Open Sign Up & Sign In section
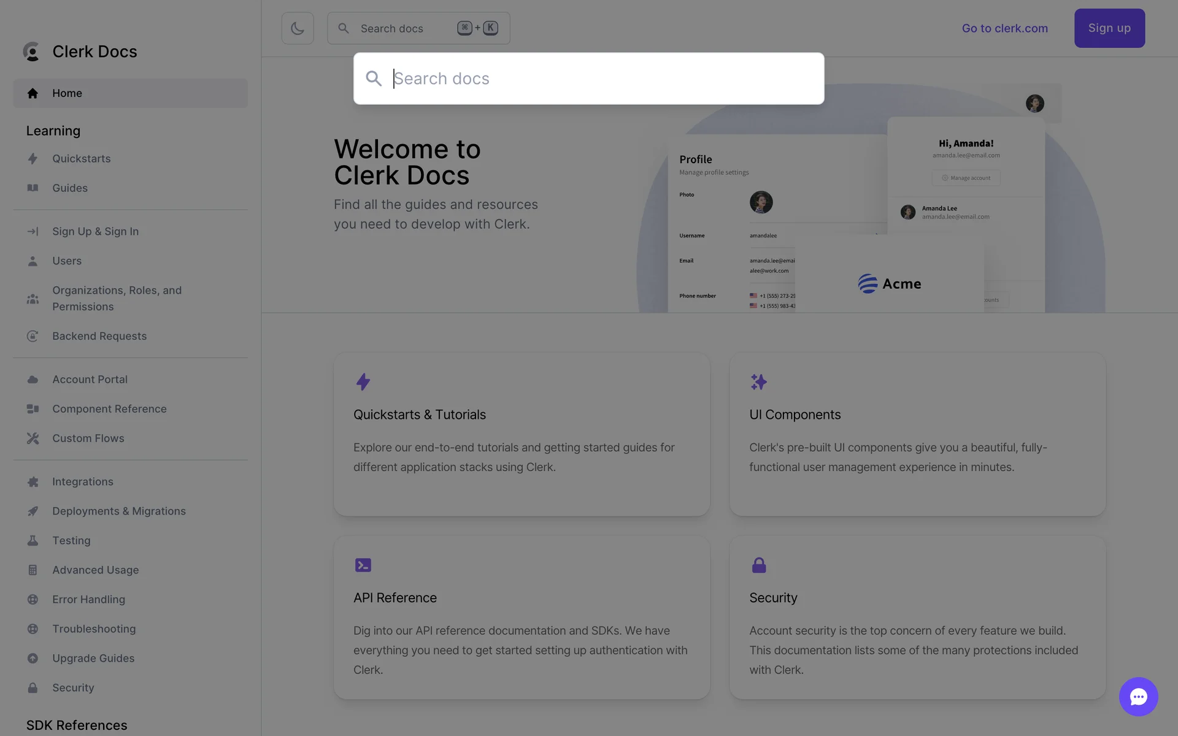 point(95,231)
